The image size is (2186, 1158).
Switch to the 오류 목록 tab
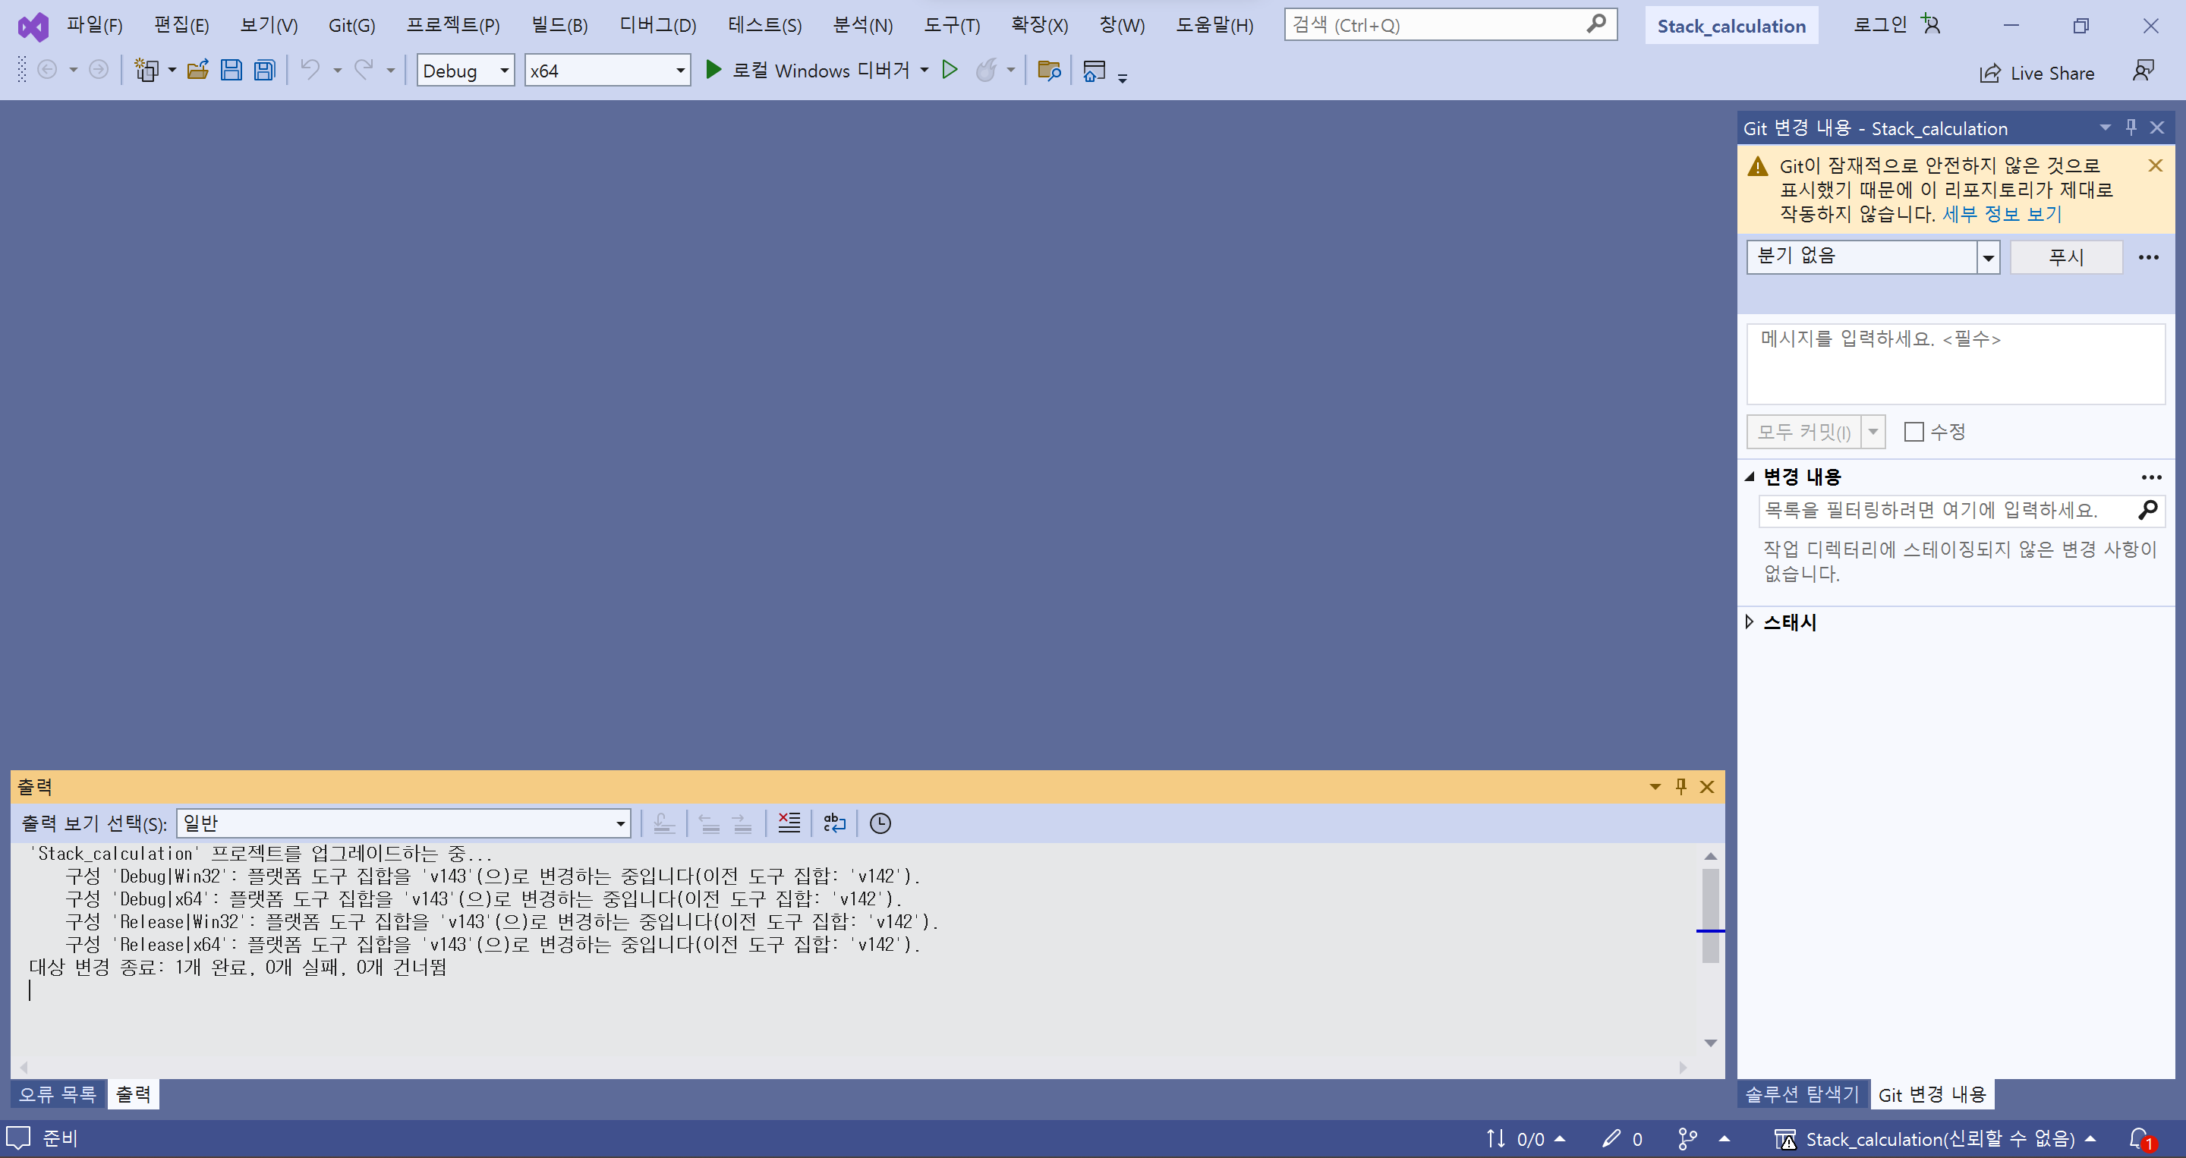point(58,1094)
